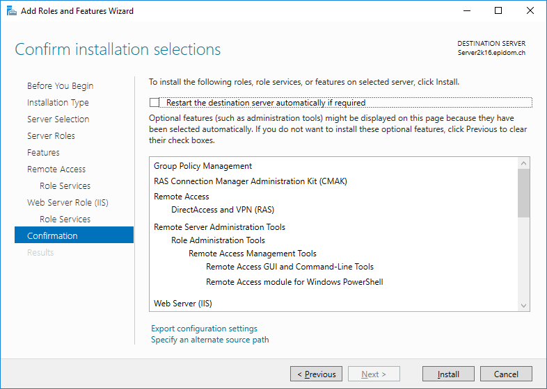
Task: Click the scrollbar thumb in selections list
Action: point(523,193)
